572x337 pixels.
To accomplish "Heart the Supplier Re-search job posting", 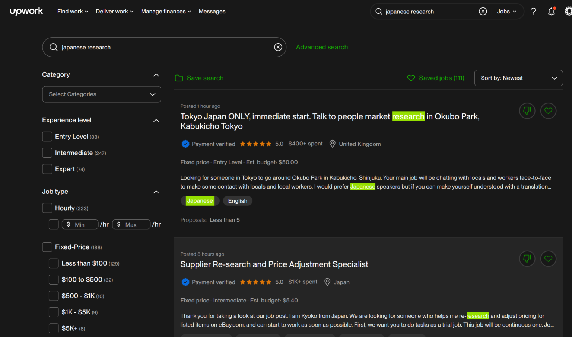I will 548,259.
